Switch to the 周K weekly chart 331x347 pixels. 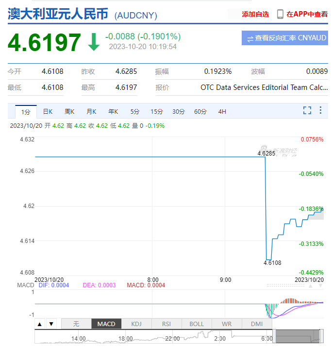[69, 112]
